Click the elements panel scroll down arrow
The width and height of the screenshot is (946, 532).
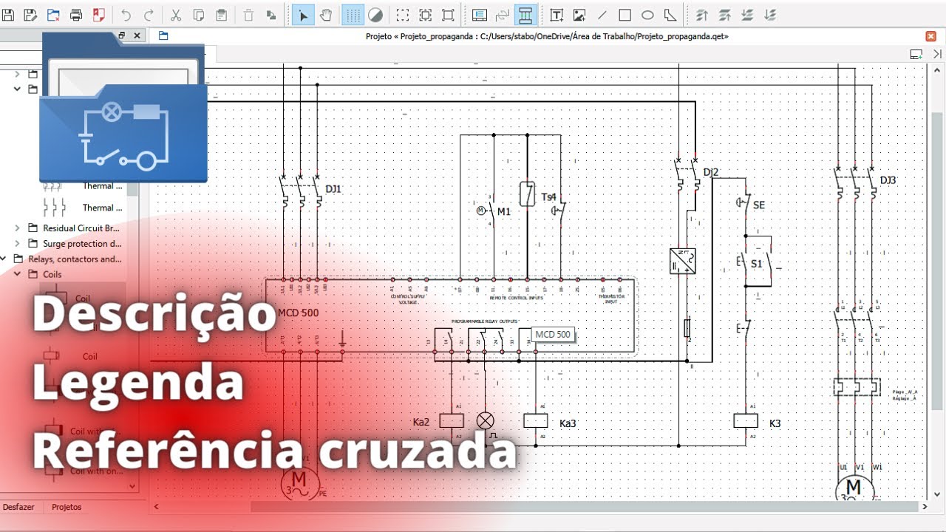coord(133,486)
